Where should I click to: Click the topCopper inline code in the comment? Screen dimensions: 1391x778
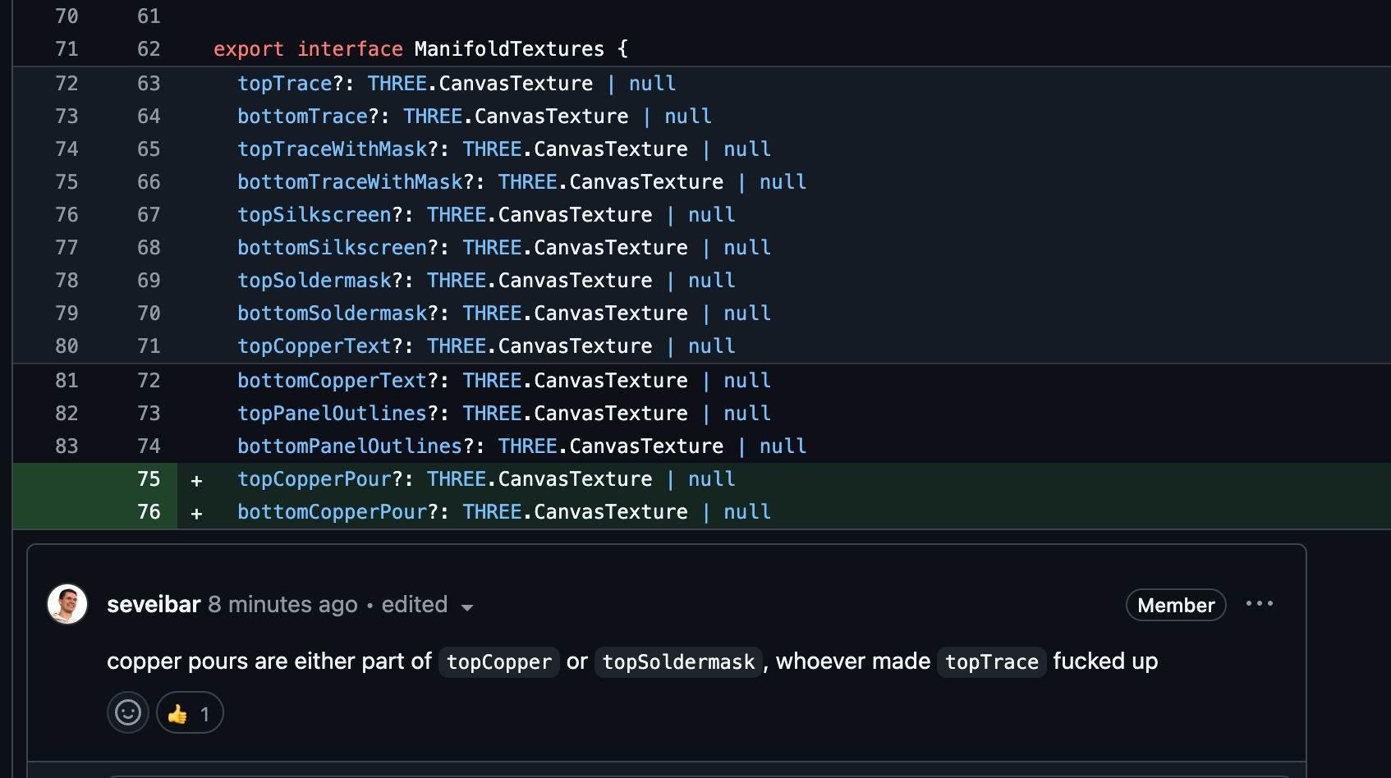tap(498, 662)
